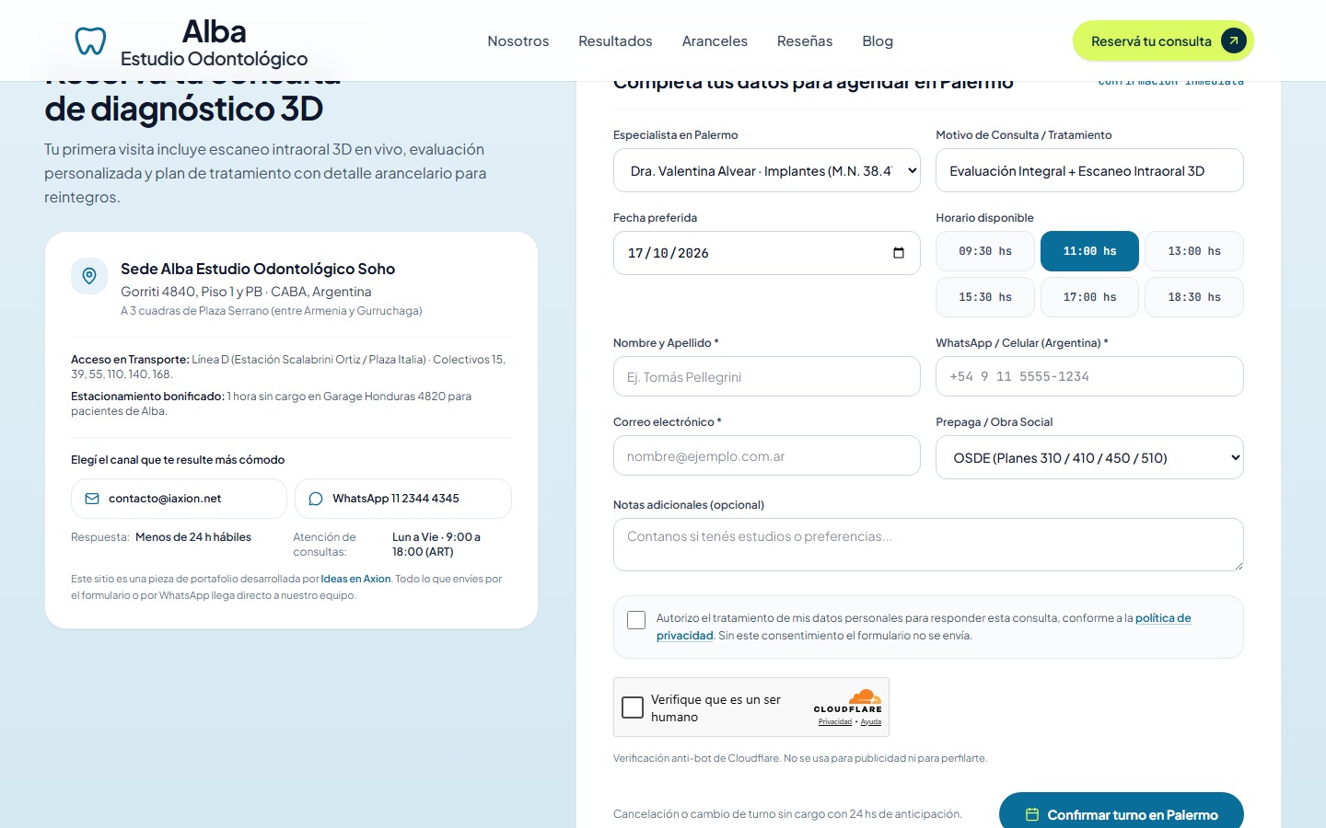The height and width of the screenshot is (828, 1326).
Task: Click the Fecha preferida date field
Action: click(x=767, y=253)
